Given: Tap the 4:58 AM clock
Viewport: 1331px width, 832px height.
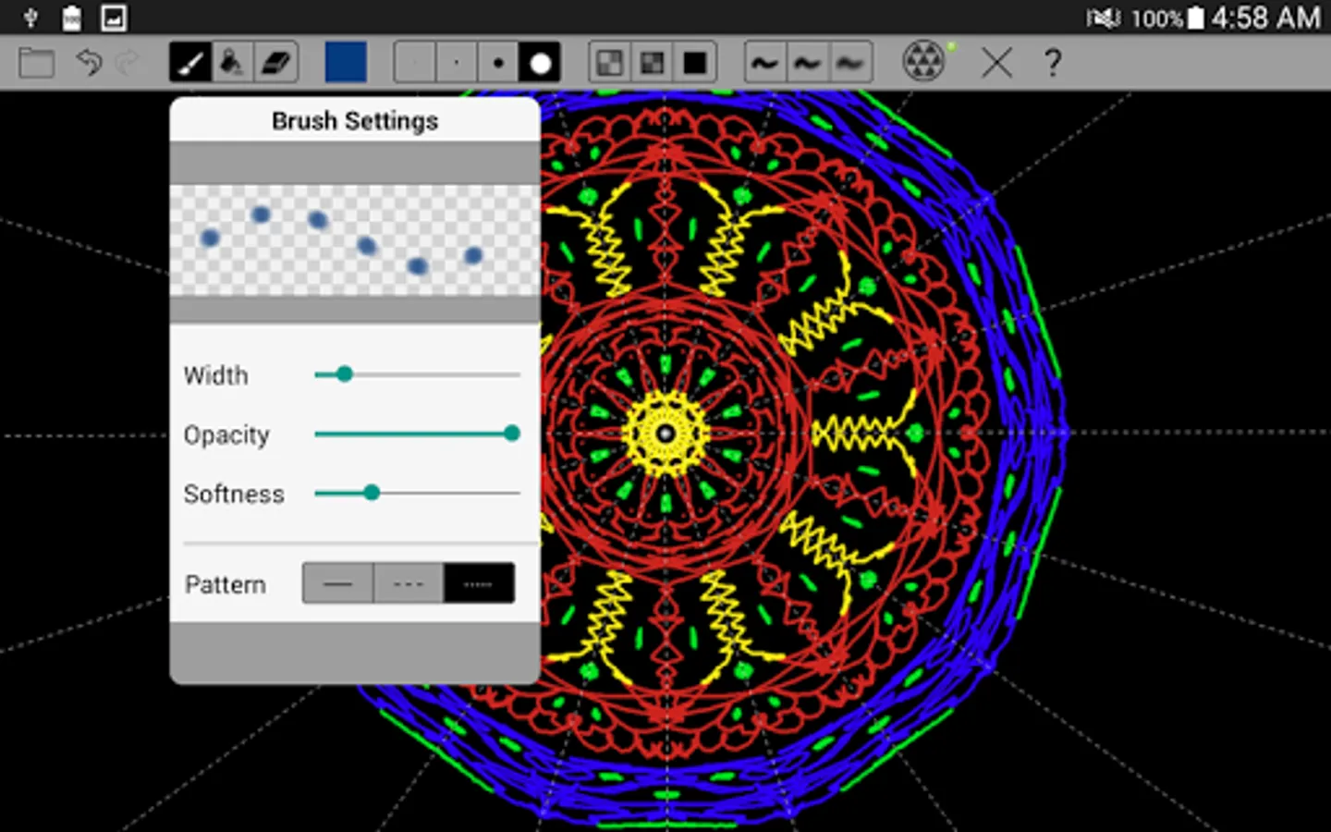Looking at the screenshot, I should pyautogui.click(x=1265, y=18).
